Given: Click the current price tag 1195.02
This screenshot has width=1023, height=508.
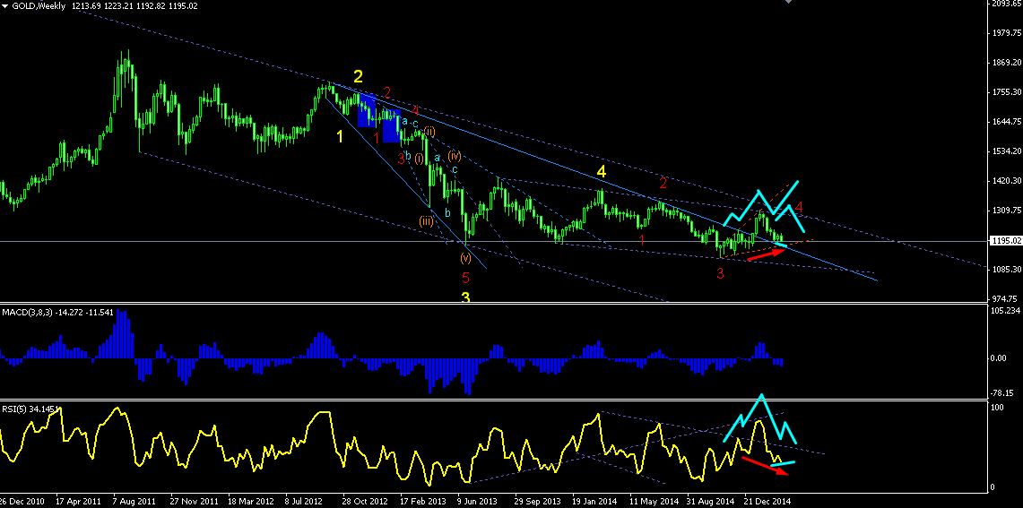Looking at the screenshot, I should point(1005,241).
